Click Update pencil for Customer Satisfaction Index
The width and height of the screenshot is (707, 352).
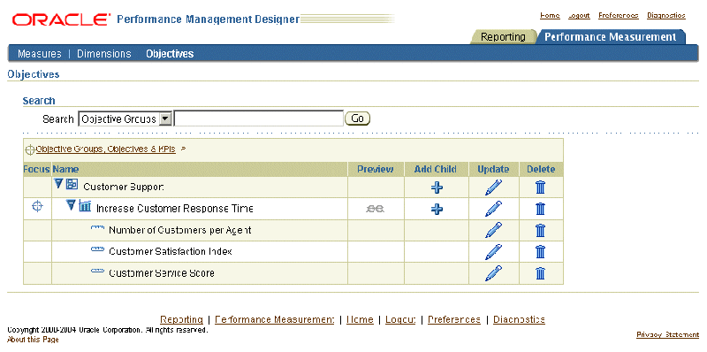tap(493, 251)
